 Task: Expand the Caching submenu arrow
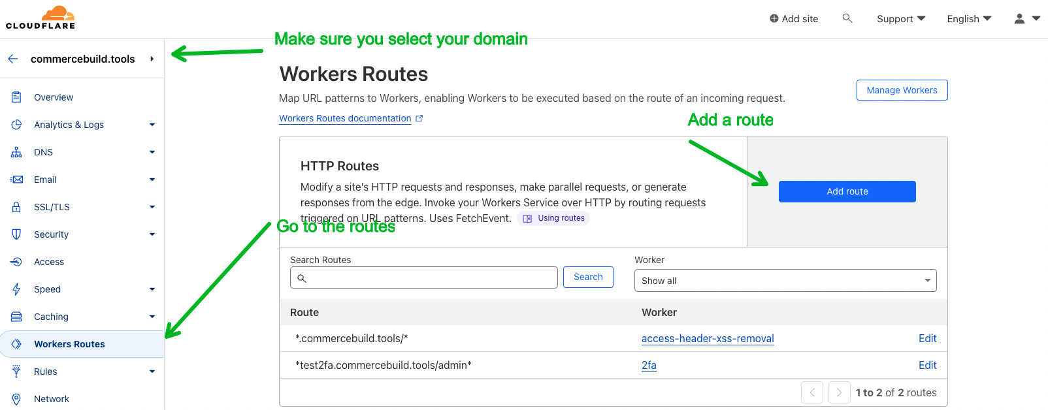pyautogui.click(x=152, y=317)
